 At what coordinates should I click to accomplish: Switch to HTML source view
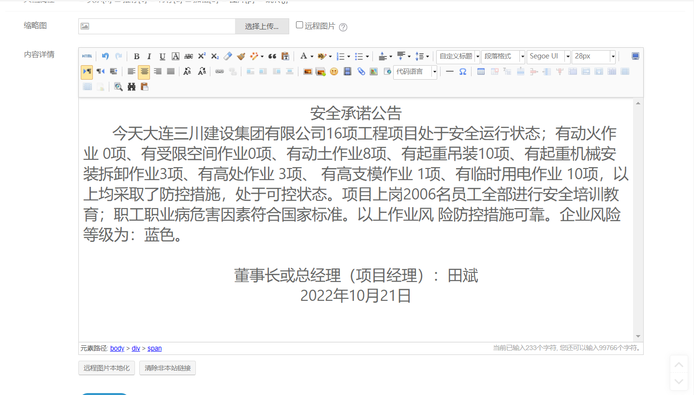pos(87,56)
